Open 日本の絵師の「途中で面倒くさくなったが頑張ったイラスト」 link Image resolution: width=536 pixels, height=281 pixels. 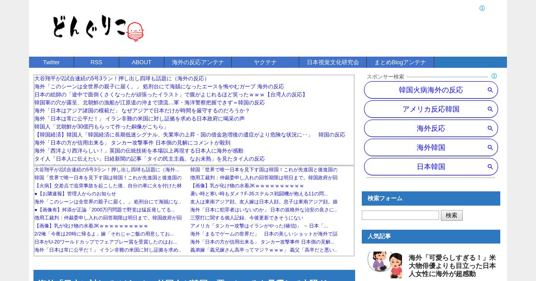coord(171,95)
